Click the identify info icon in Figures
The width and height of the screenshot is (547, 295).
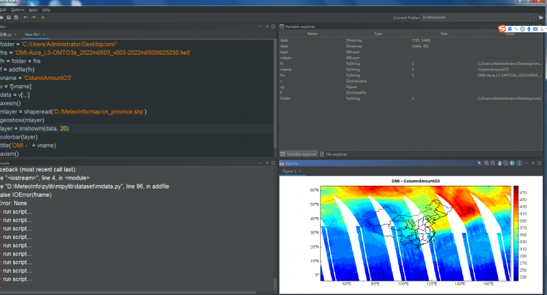(x=520, y=164)
